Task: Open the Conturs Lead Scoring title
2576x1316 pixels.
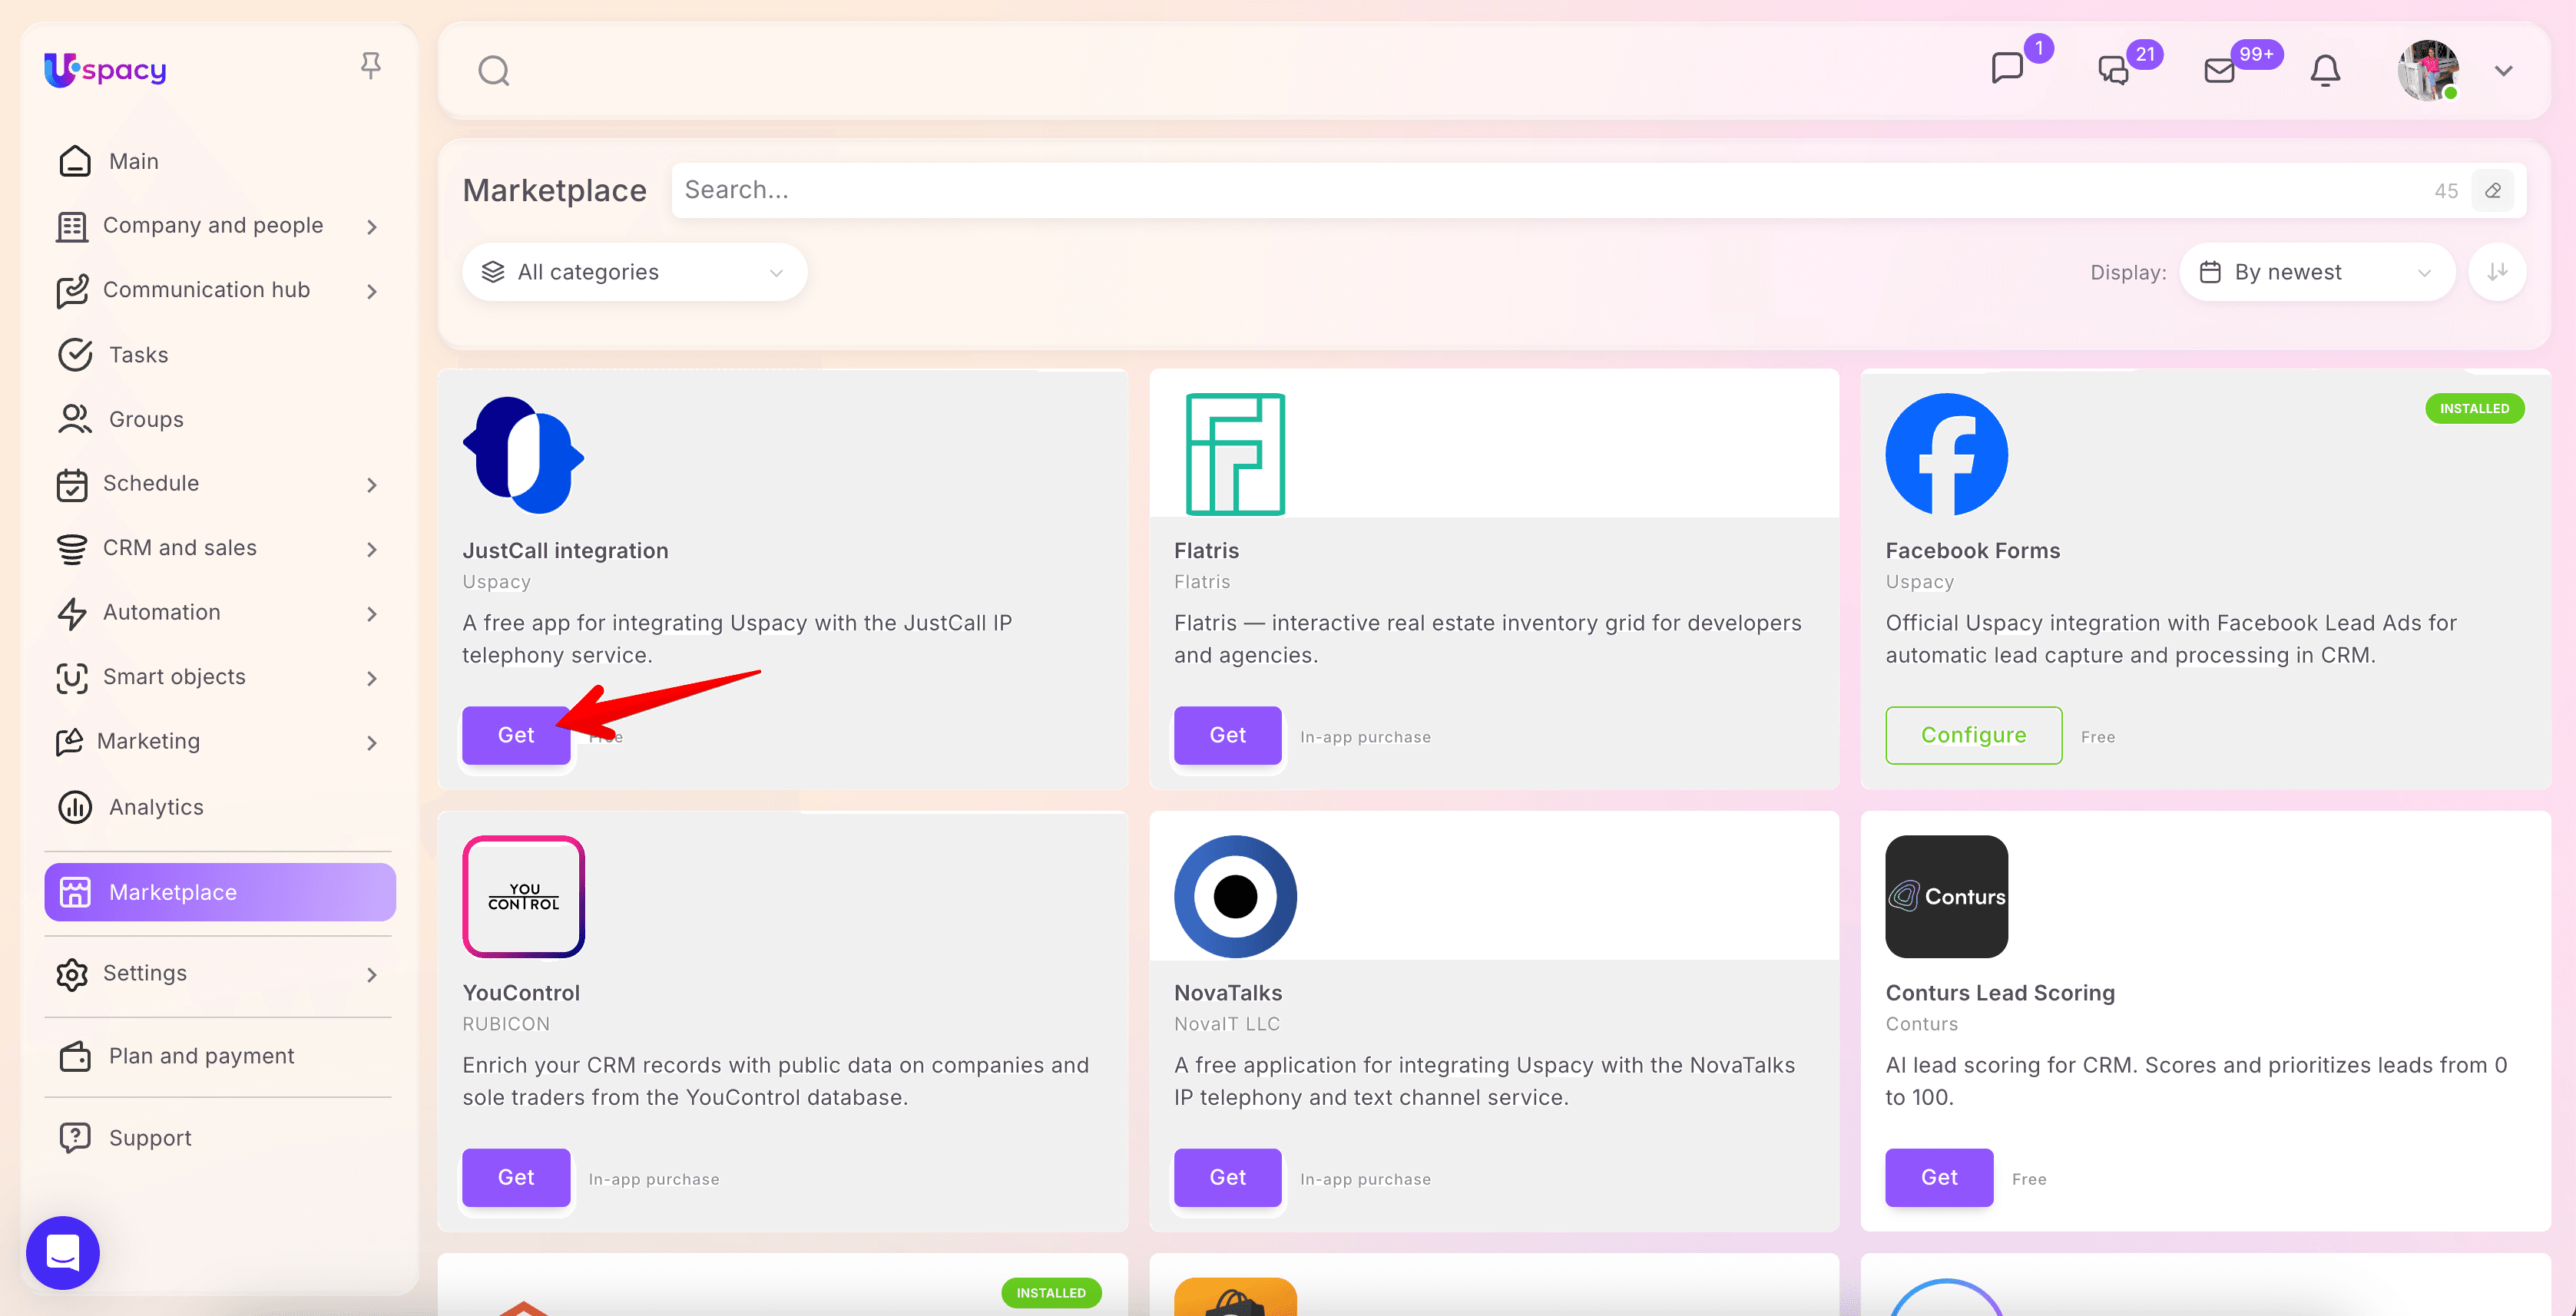Action: coord(2000,992)
